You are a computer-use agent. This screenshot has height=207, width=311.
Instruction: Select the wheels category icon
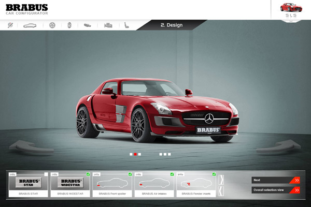click(52, 25)
